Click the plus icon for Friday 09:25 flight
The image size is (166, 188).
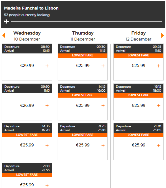click(159, 66)
